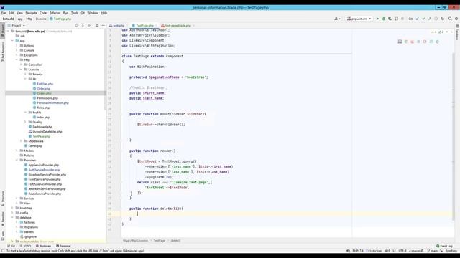The image size is (460, 258).
Task: Commit changes with Git checkmark icon
Action: 423,19
